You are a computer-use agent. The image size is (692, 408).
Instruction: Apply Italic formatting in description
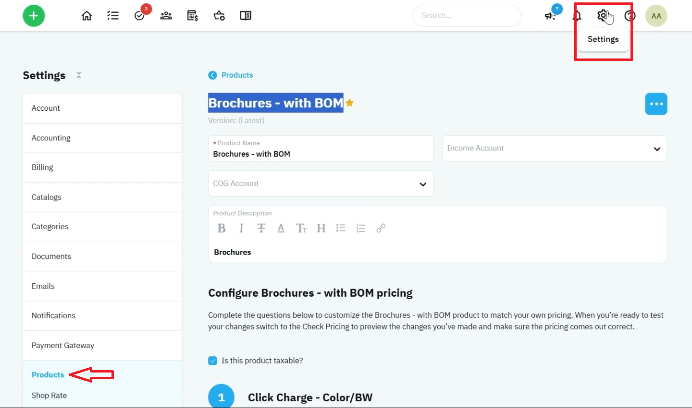(241, 228)
